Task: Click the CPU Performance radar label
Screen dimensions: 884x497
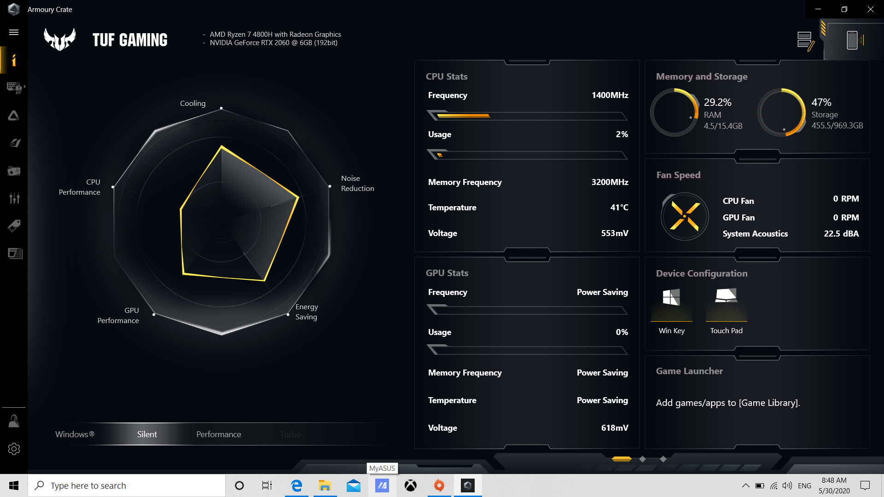Action: [80, 187]
